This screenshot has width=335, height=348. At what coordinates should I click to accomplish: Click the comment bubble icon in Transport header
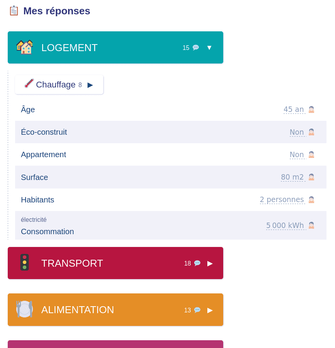coord(197,263)
